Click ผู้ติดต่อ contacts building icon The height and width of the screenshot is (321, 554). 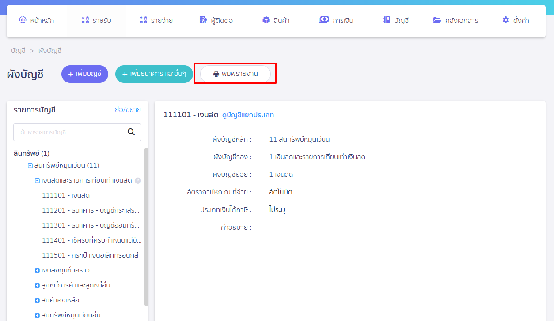click(x=203, y=20)
